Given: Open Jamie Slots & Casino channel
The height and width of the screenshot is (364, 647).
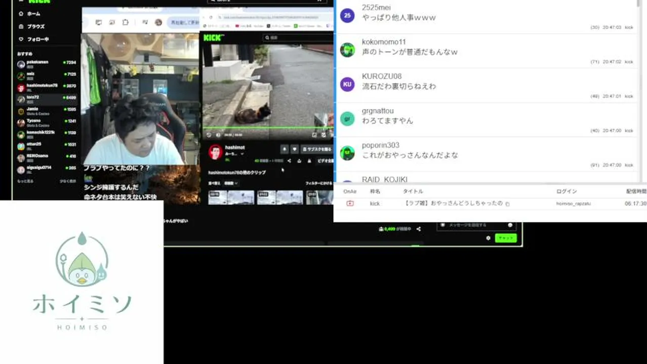Looking at the screenshot, I should tap(46, 111).
